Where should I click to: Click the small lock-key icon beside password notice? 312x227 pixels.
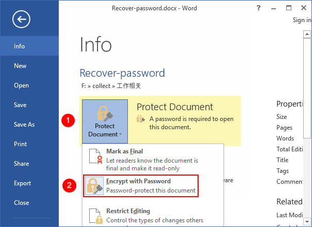(x=140, y=119)
